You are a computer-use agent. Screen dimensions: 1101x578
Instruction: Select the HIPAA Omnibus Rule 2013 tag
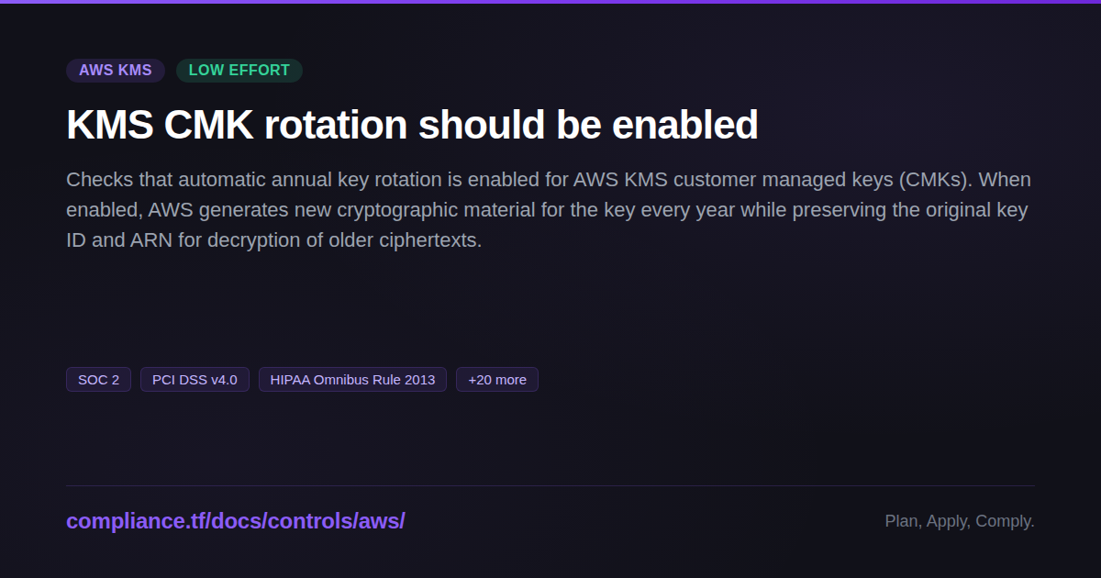coord(352,380)
